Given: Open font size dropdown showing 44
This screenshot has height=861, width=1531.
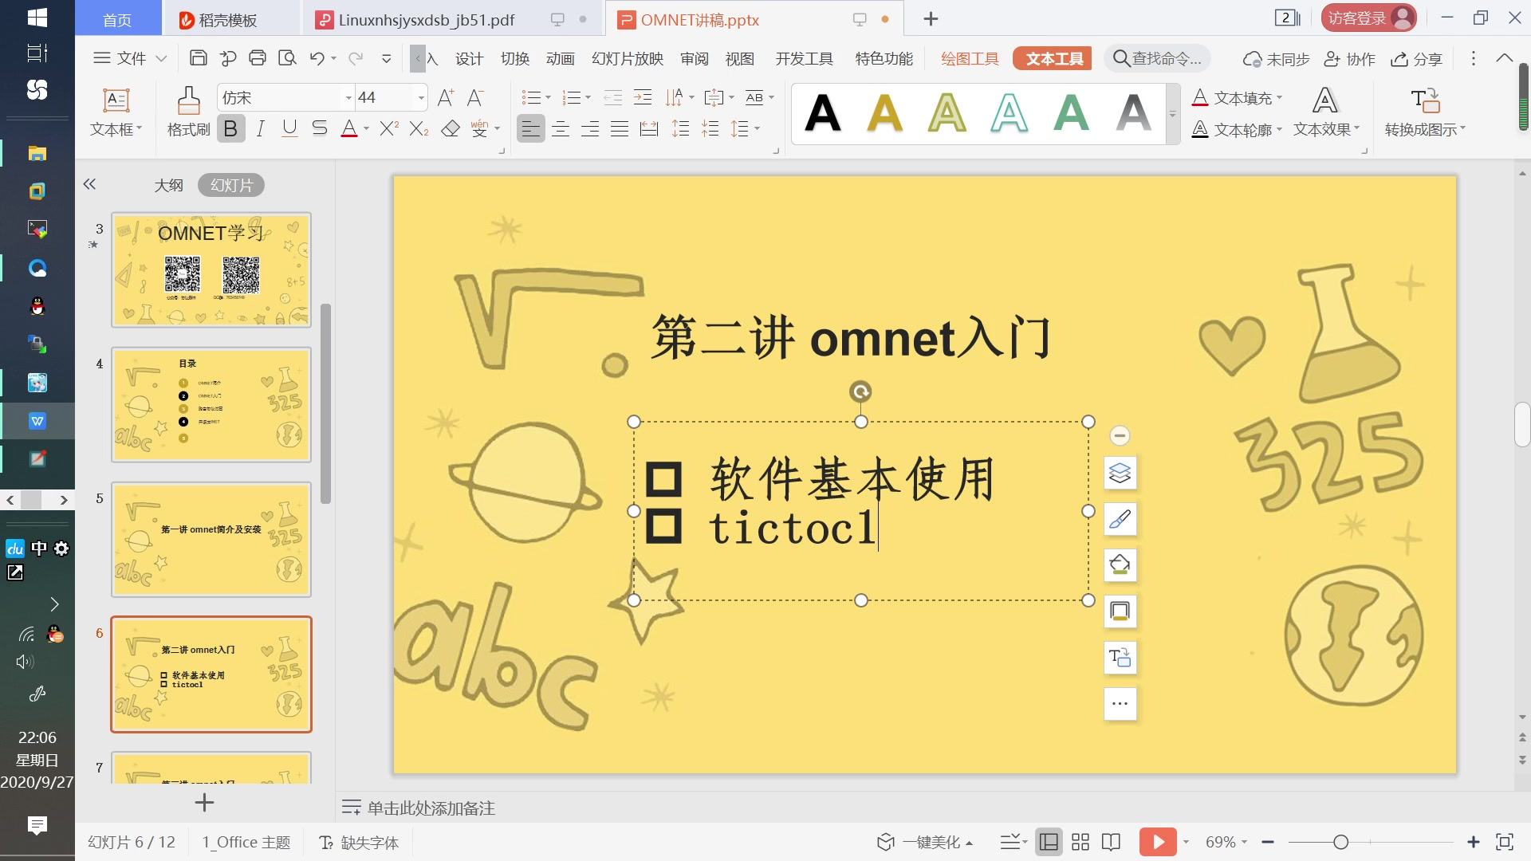Looking at the screenshot, I should point(421,98).
